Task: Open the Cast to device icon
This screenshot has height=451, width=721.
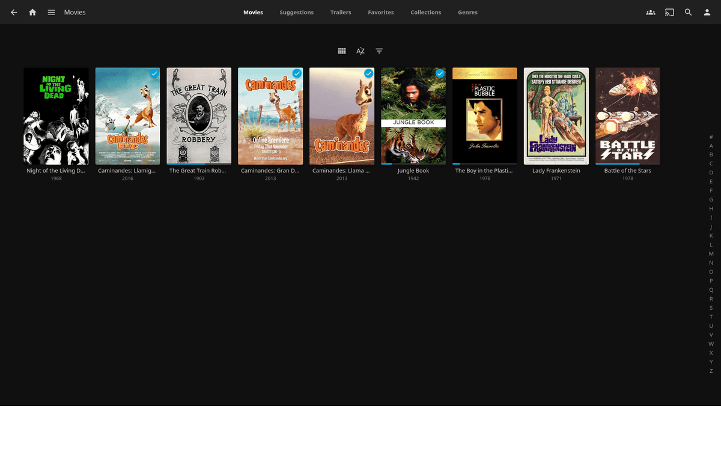Action: 669,12
